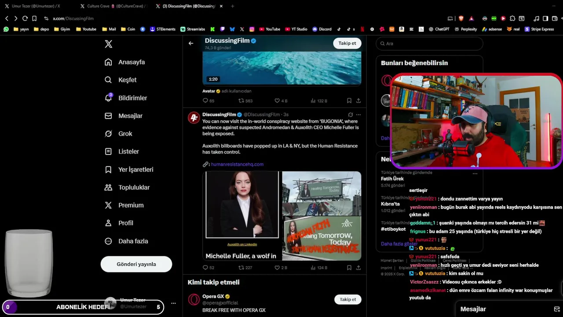563x317 pixels.
Task: Open the Auxolith on LinkedIn link
Action: [x=242, y=244]
